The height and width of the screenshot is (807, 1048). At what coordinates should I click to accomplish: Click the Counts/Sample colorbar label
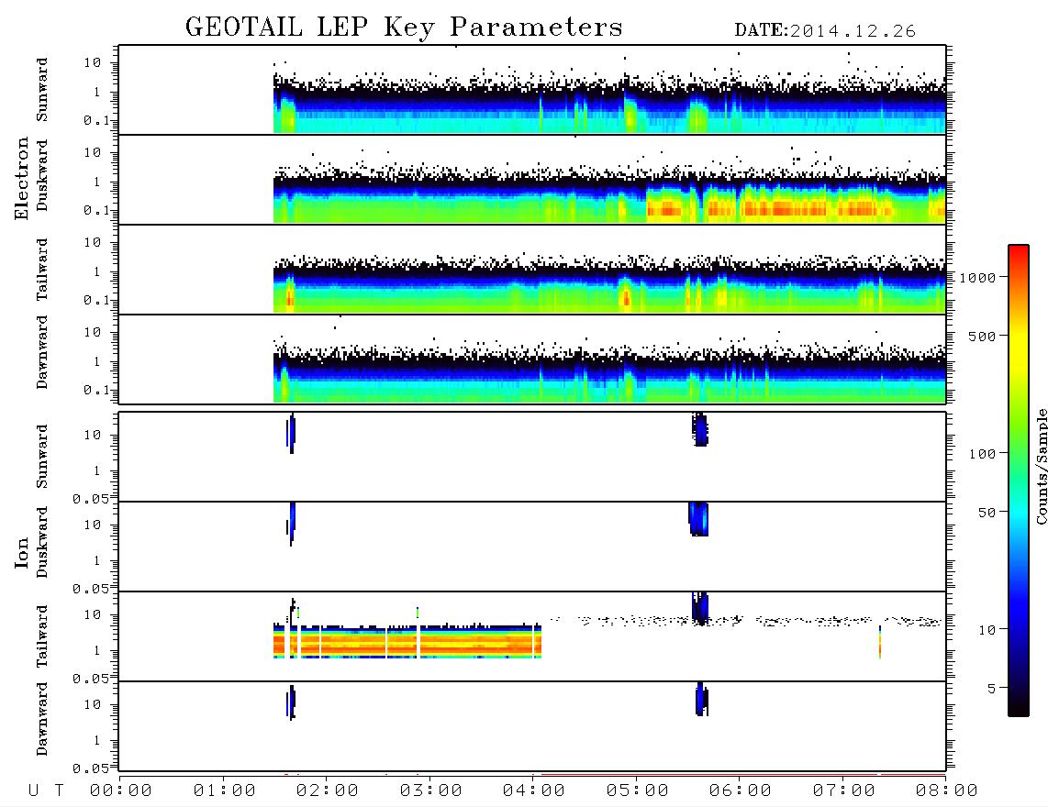pyautogui.click(x=1041, y=466)
